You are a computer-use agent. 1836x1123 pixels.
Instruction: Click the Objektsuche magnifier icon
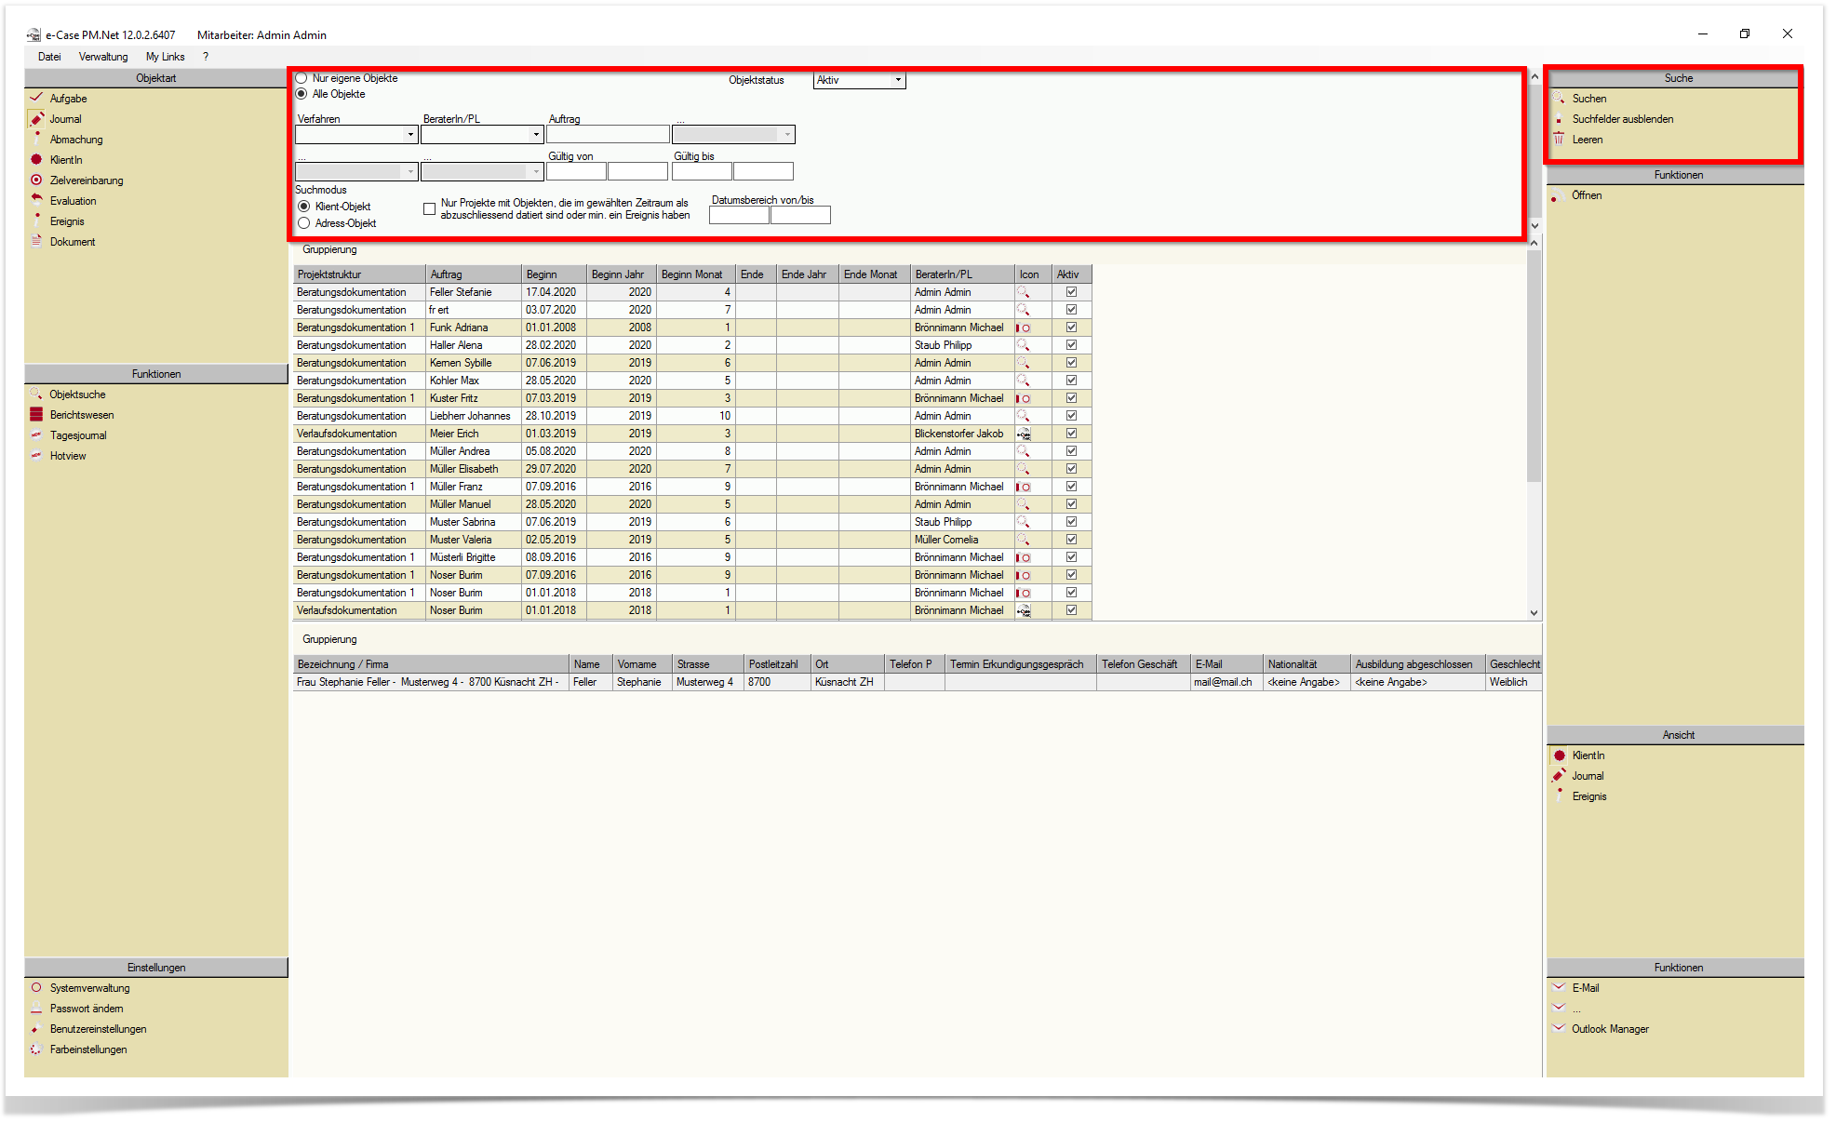[x=36, y=394]
